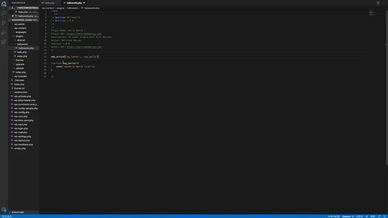This screenshot has width=388, height=218.
Task: Collapse the wp-content folder
Action: click(20, 28)
